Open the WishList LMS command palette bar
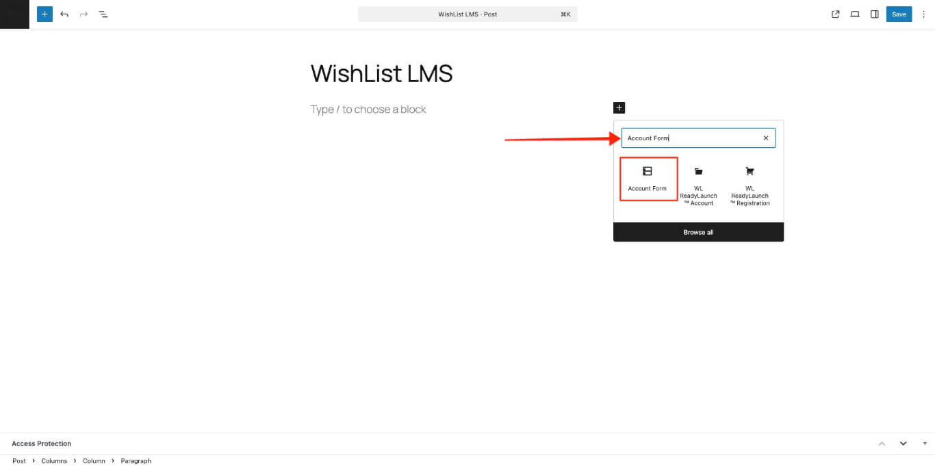The height and width of the screenshot is (466, 935). (x=467, y=14)
